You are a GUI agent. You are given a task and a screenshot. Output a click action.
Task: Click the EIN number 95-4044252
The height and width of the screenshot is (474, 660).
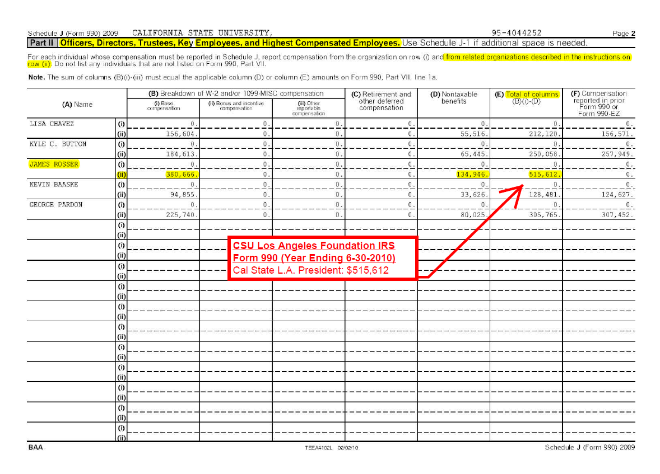click(517, 33)
